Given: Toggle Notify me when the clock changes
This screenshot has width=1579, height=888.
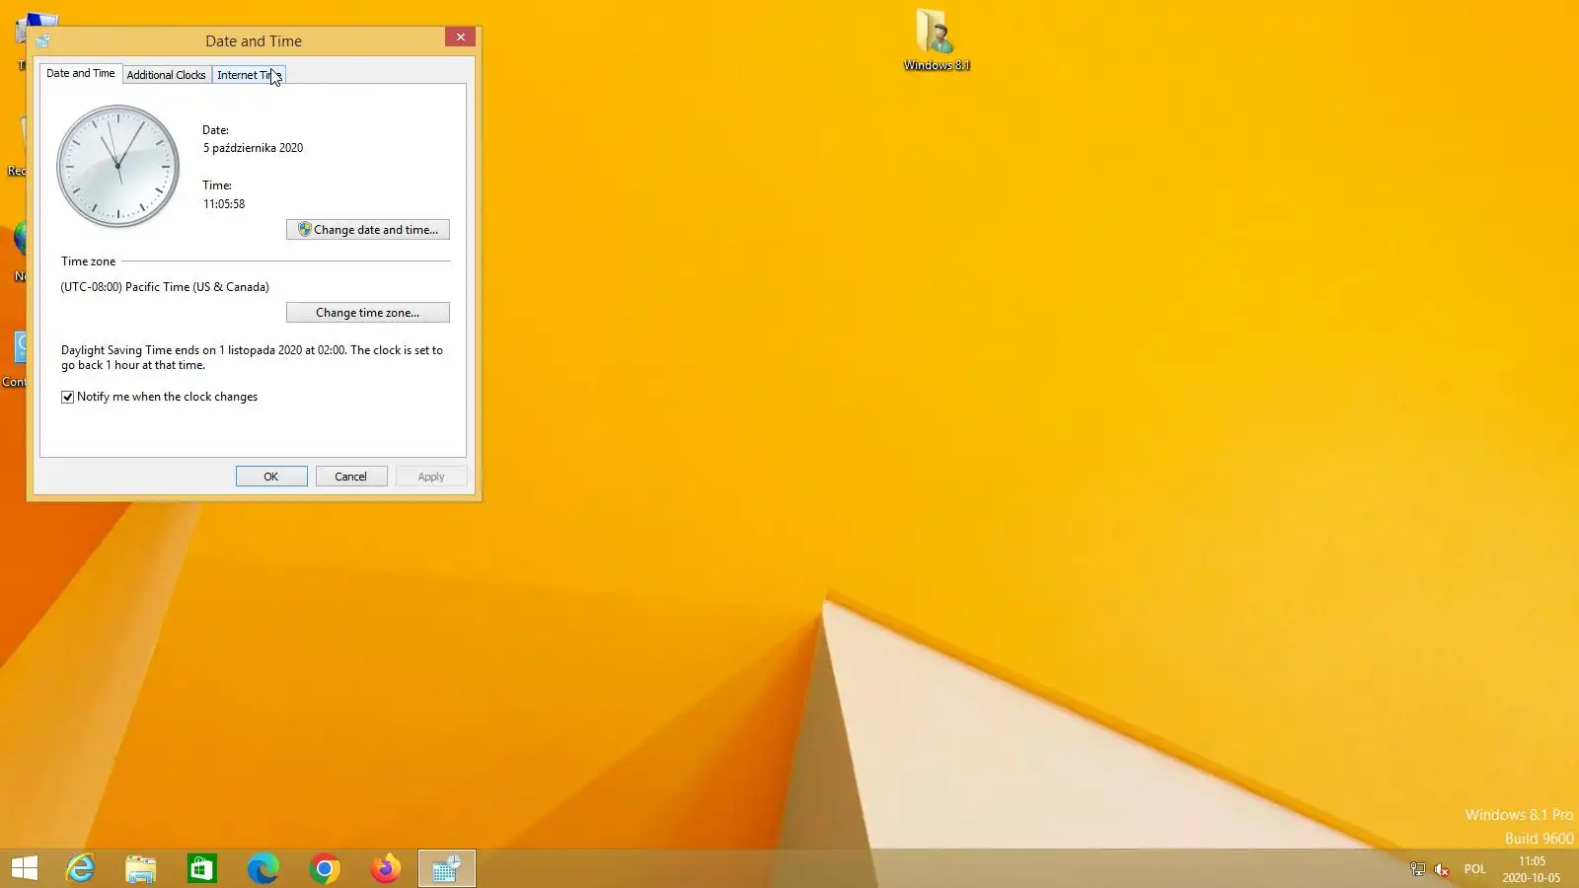Looking at the screenshot, I should pyautogui.click(x=67, y=397).
